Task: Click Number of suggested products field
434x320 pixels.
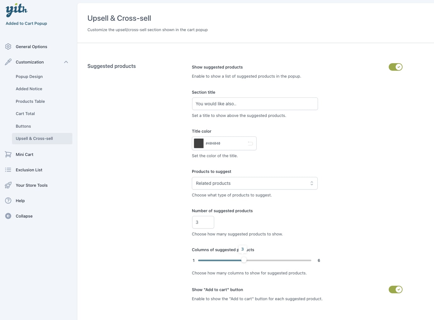Action: 203,222
